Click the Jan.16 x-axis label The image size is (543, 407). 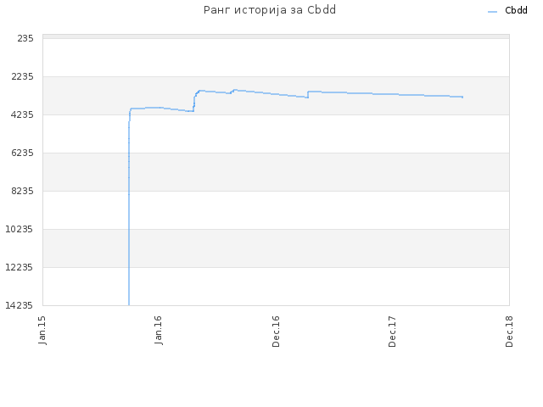159,330
